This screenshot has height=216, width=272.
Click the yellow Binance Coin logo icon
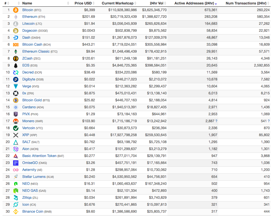[16, 212]
